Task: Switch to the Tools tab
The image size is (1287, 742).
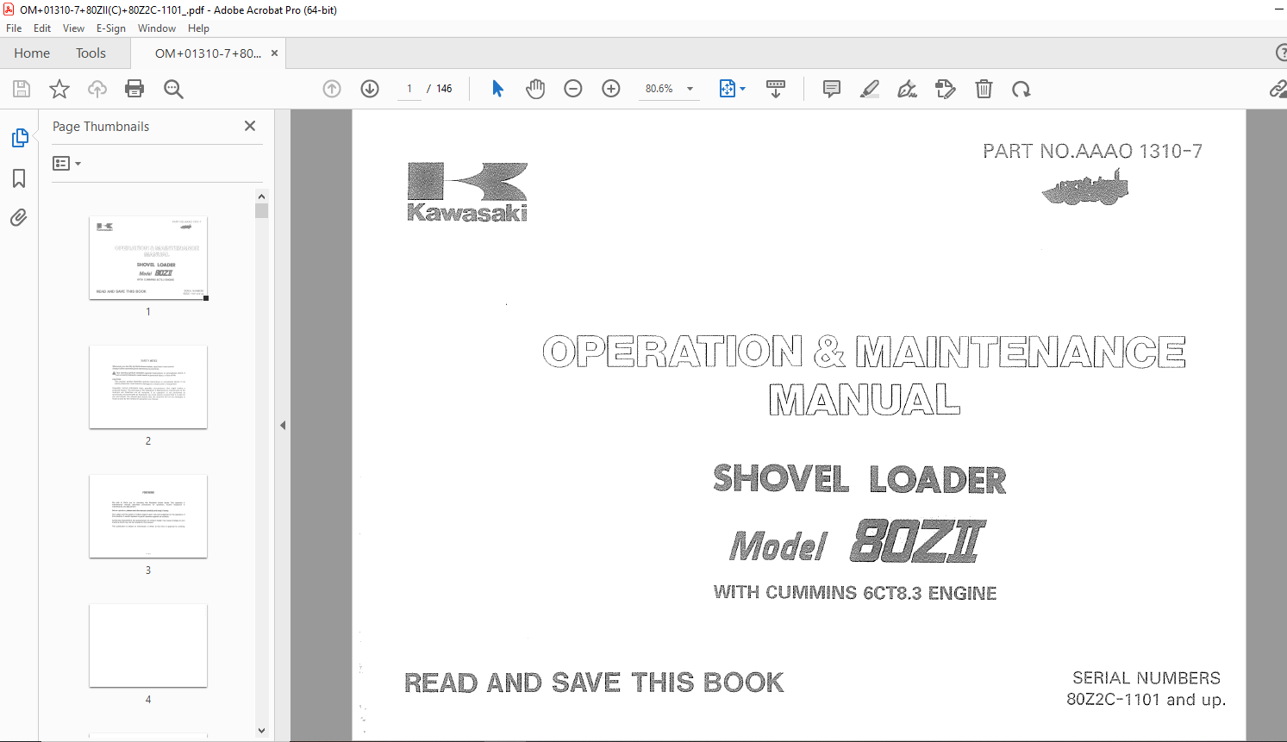Action: click(91, 53)
